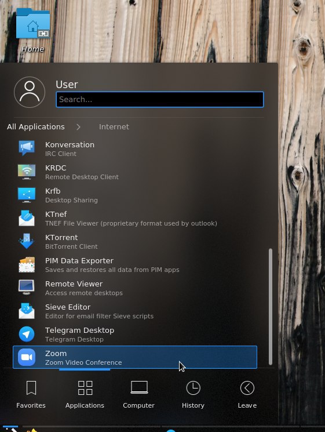Select the 'Desktop Sharing' description text

tap(71, 200)
